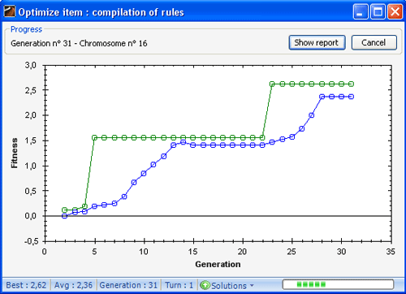Click blue average marker at generation 28

tap(322, 97)
